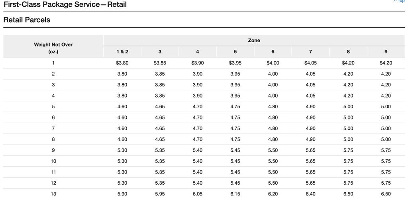Select 4.05 in the 2 oz row

310,74
